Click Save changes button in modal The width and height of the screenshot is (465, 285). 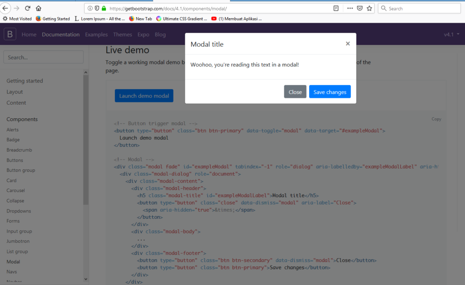click(x=330, y=92)
